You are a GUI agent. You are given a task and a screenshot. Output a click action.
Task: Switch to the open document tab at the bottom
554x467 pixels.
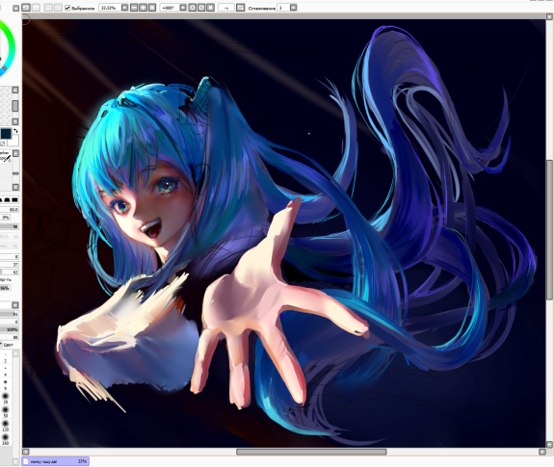[x=55, y=461]
